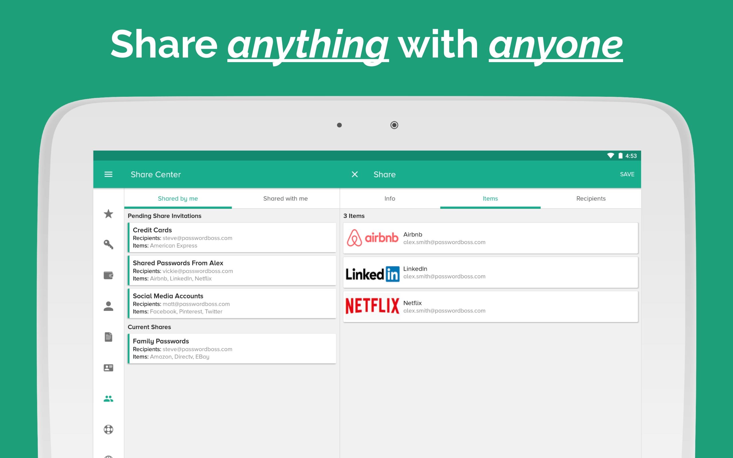Image resolution: width=733 pixels, height=458 pixels.
Task: Switch to the Shared with me tab
Action: [x=285, y=198]
